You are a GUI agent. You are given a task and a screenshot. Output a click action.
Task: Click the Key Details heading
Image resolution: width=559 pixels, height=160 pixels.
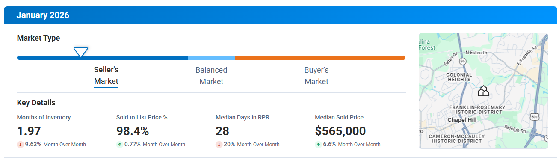(36, 103)
